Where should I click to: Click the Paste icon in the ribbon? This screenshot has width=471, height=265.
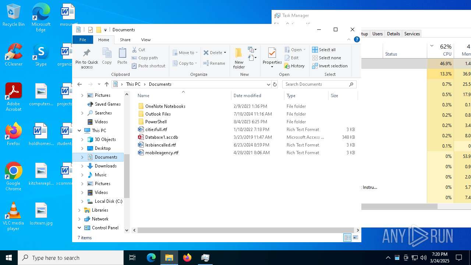click(122, 56)
